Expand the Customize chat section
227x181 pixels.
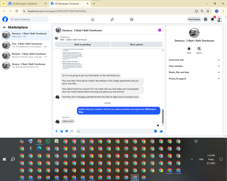[194, 60]
